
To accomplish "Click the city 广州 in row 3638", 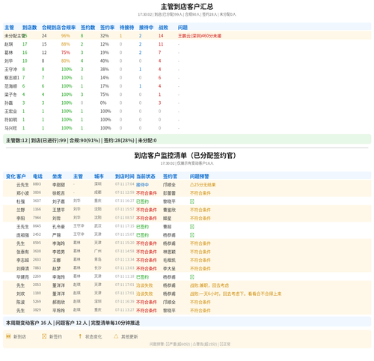I will [98, 251].
